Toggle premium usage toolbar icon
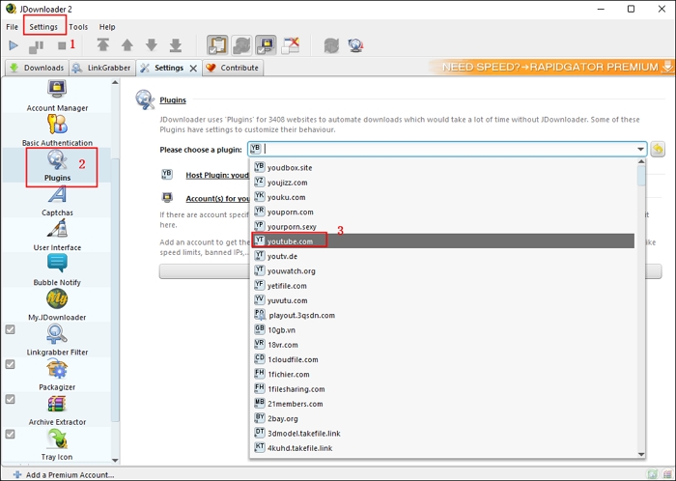Viewport: 676px width, 481px height. (266, 45)
